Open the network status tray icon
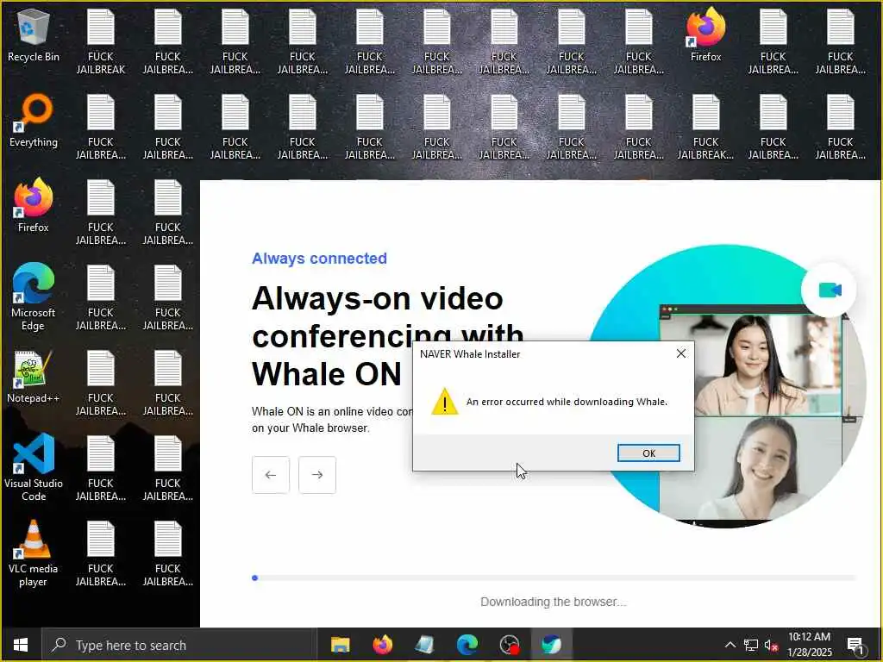 pyautogui.click(x=751, y=645)
